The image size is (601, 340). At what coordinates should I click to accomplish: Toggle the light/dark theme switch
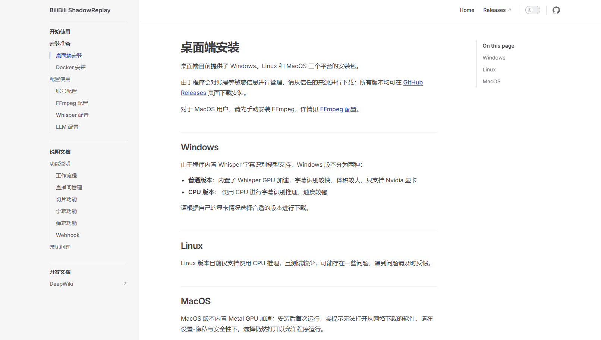[532, 10]
